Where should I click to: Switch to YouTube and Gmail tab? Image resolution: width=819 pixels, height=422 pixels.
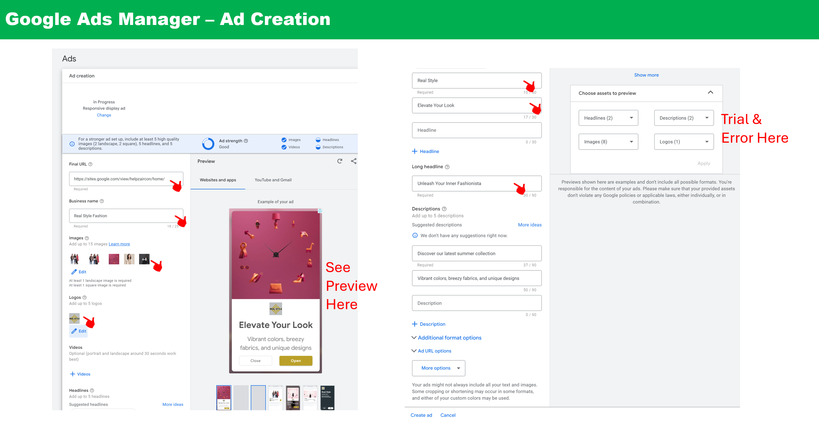273,180
